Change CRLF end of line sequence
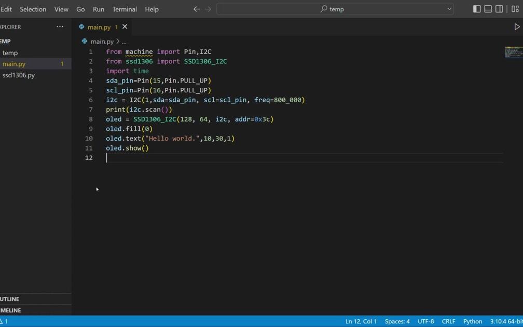The height and width of the screenshot is (327, 523). point(449,321)
